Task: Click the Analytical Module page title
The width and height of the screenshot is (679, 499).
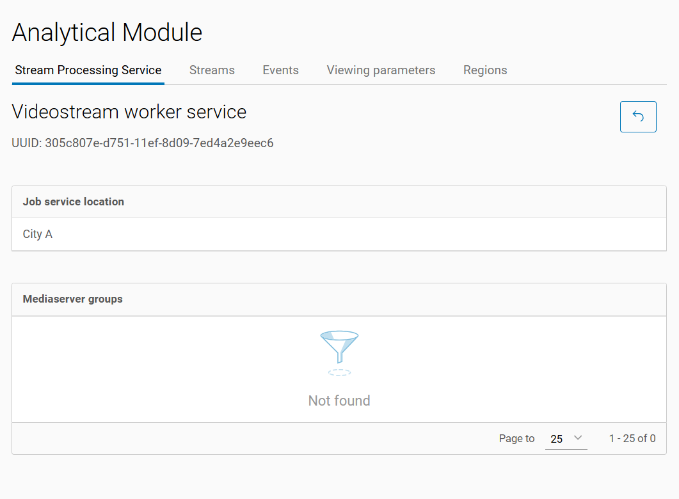Action: click(107, 33)
